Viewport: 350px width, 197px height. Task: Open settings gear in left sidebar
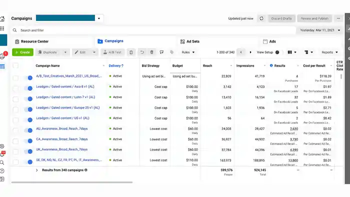pos(2,146)
